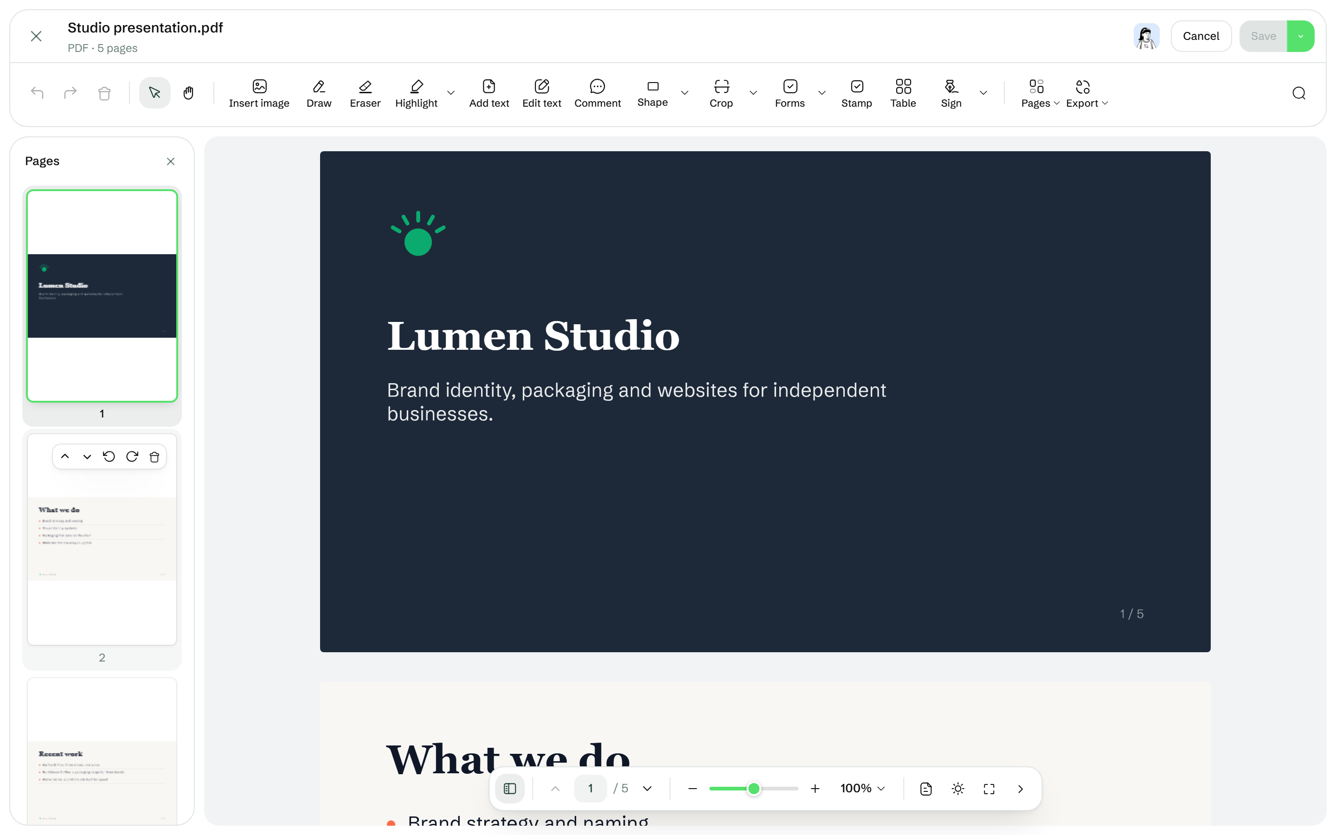Close the Pages side panel
Image resolution: width=1336 pixels, height=835 pixels.
click(171, 161)
